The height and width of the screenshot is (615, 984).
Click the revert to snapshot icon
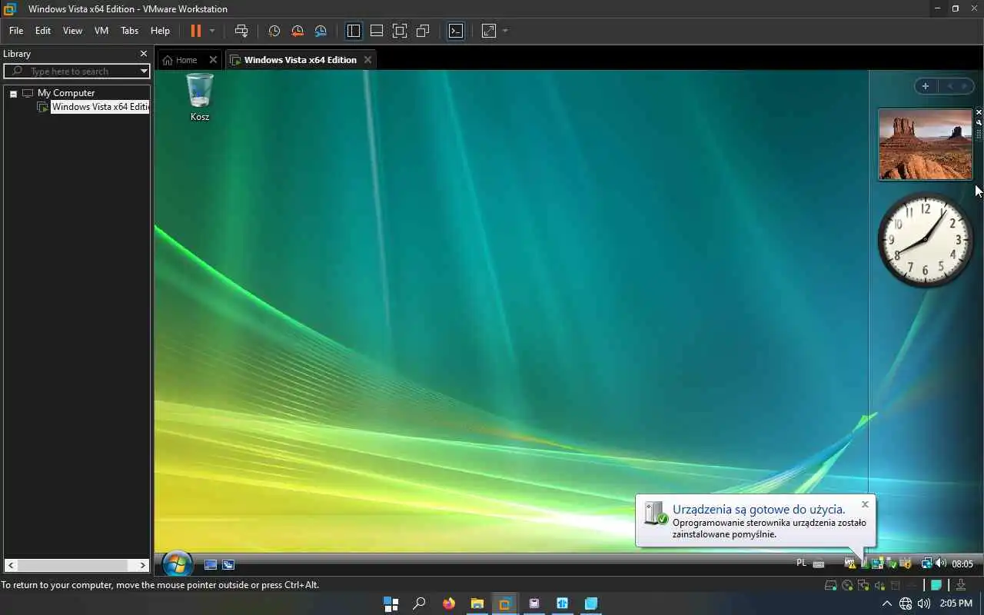point(298,31)
